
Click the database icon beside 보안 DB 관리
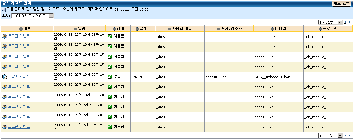click(4, 77)
